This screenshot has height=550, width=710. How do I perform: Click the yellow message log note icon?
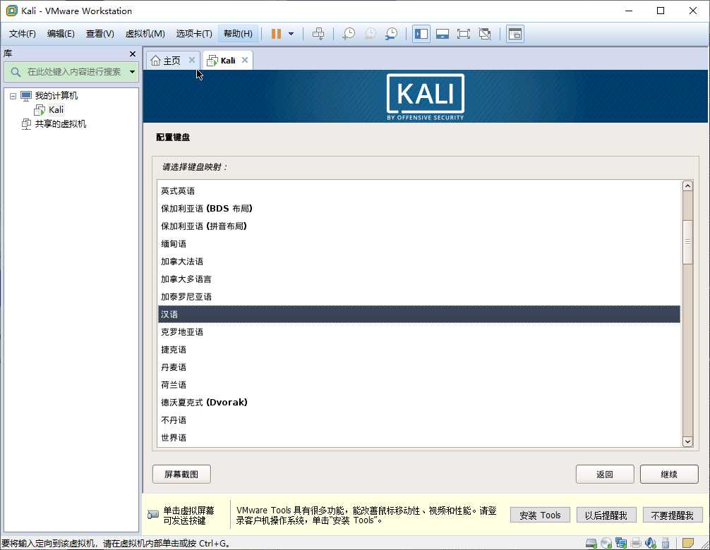pos(688,543)
